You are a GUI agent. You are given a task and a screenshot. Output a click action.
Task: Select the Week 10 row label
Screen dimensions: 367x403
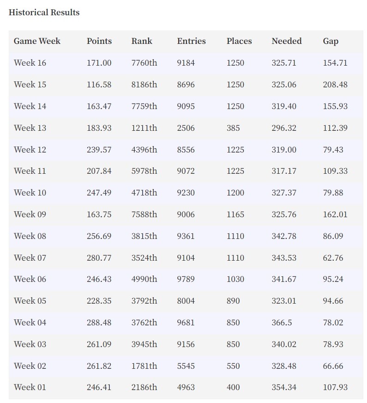pyautogui.click(x=30, y=193)
